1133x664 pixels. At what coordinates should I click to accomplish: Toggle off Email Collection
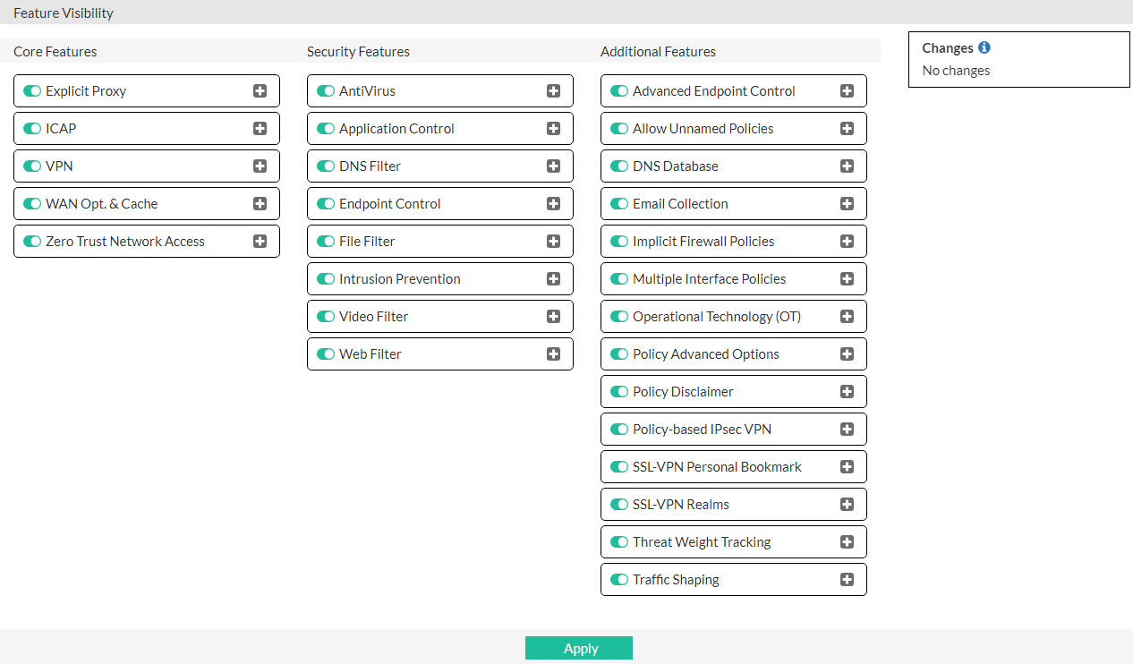coord(619,204)
